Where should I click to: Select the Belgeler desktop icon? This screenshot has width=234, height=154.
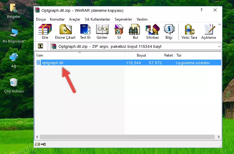(14, 11)
